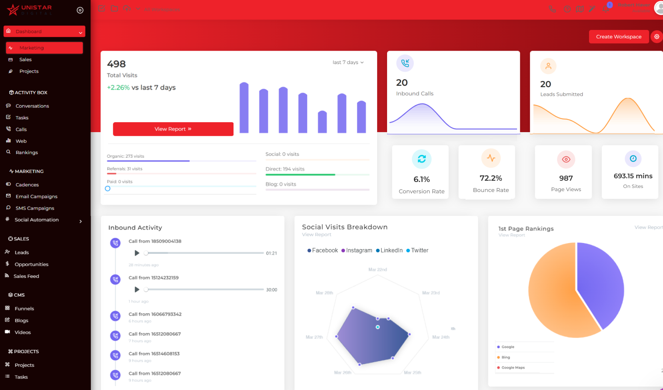Toggle the Twitter legend item
The width and height of the screenshot is (663, 390).
(417, 250)
